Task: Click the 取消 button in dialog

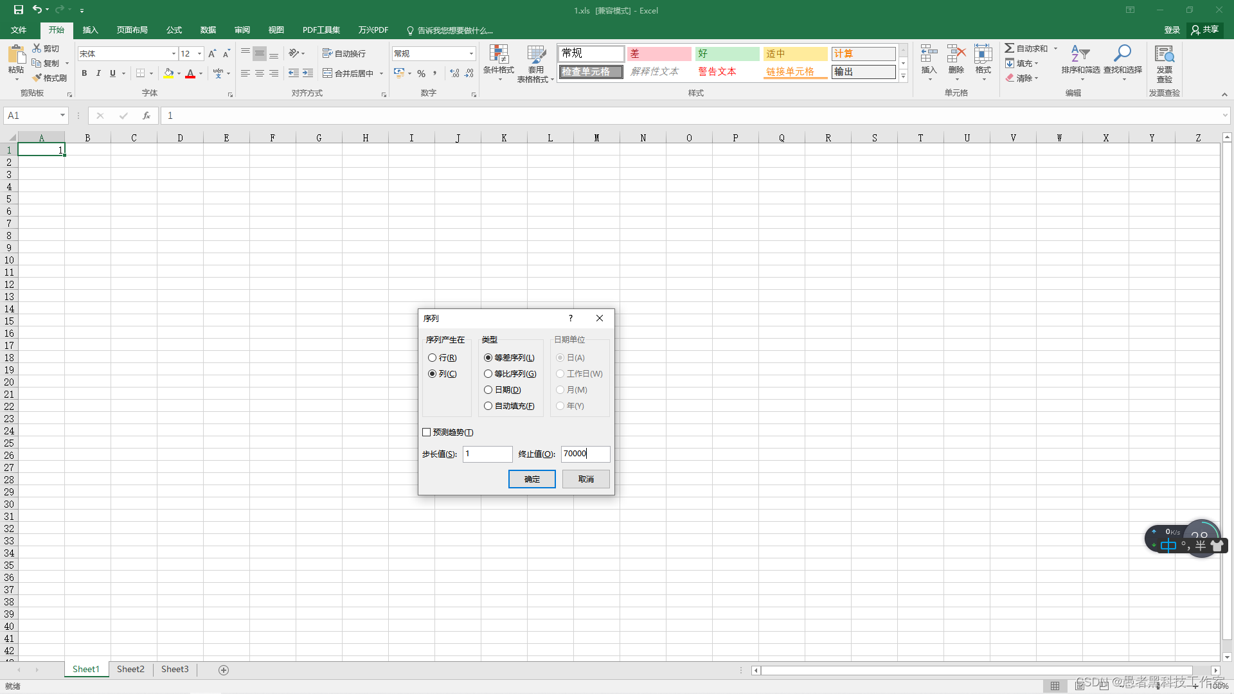Action: tap(586, 479)
